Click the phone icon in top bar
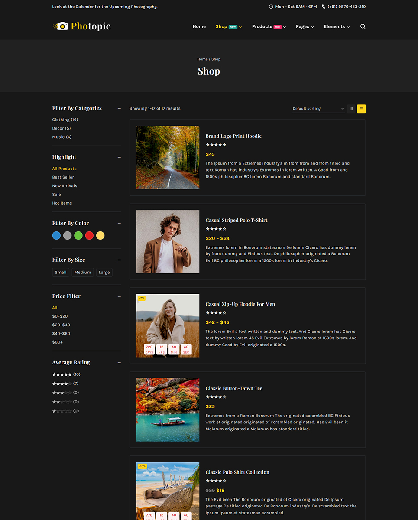418x520 pixels. point(323,6)
